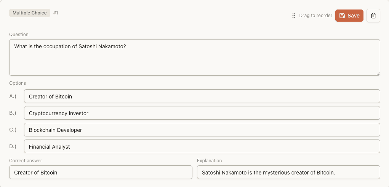This screenshot has height=187, width=389.
Task: Click the Options section label
Action: point(18,83)
